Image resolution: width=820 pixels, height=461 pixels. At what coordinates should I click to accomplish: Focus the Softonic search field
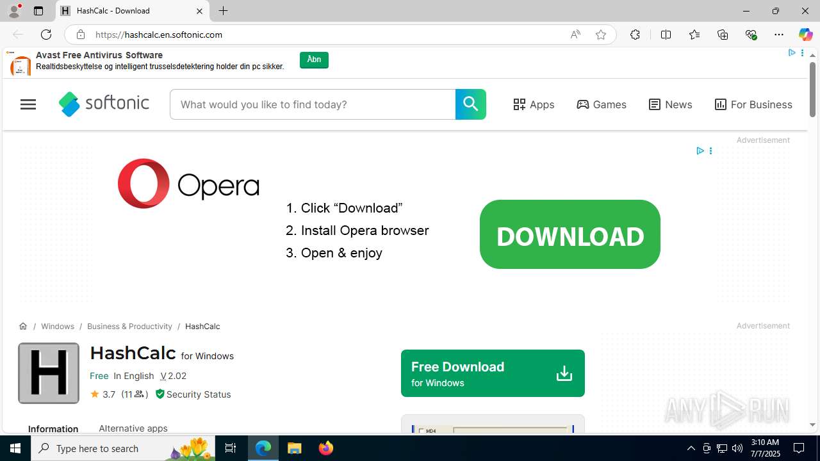313,104
